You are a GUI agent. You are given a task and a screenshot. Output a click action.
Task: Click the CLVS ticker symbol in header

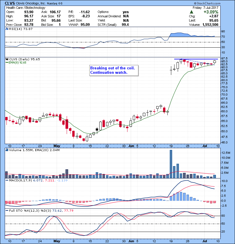click(x=10, y=3)
